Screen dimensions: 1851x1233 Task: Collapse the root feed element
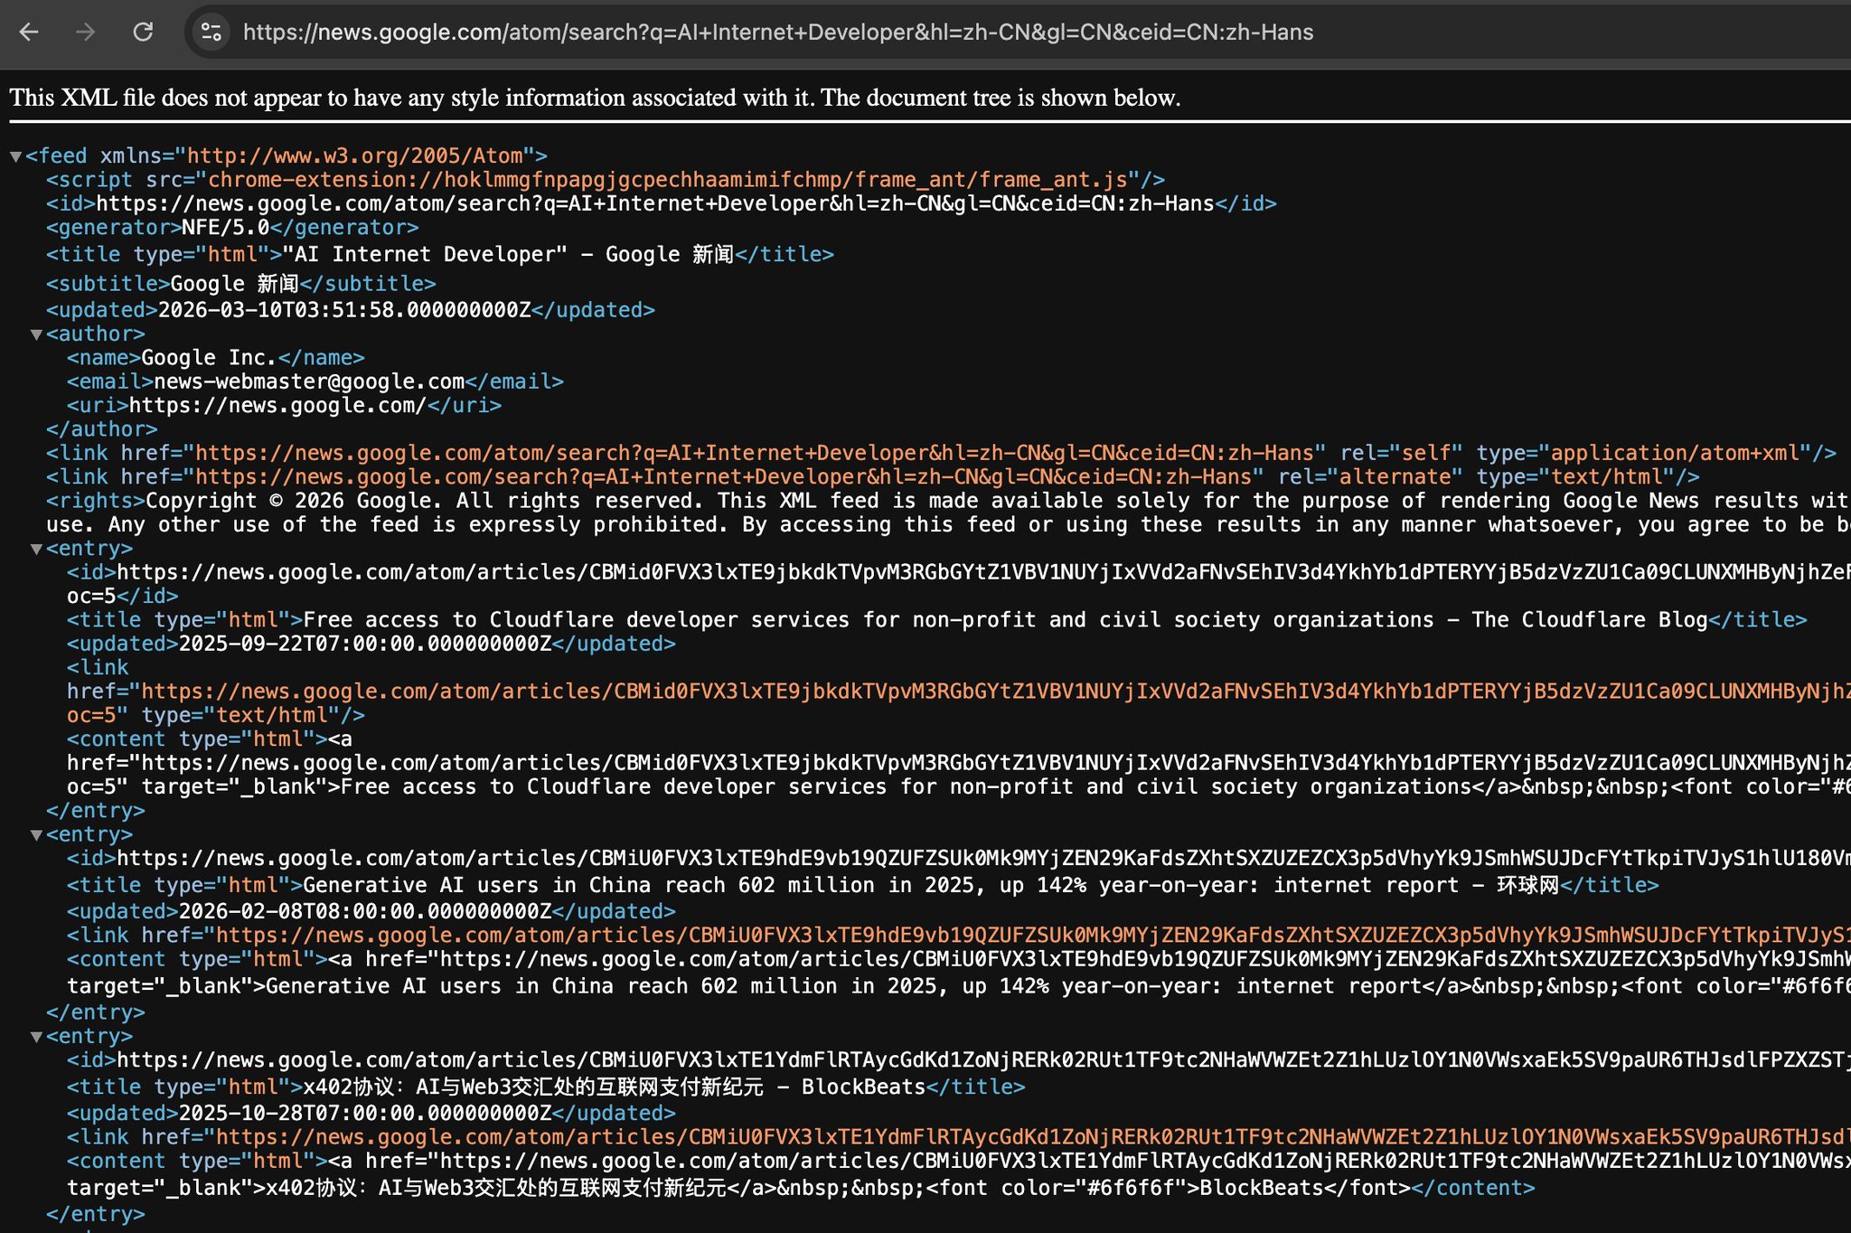15,156
